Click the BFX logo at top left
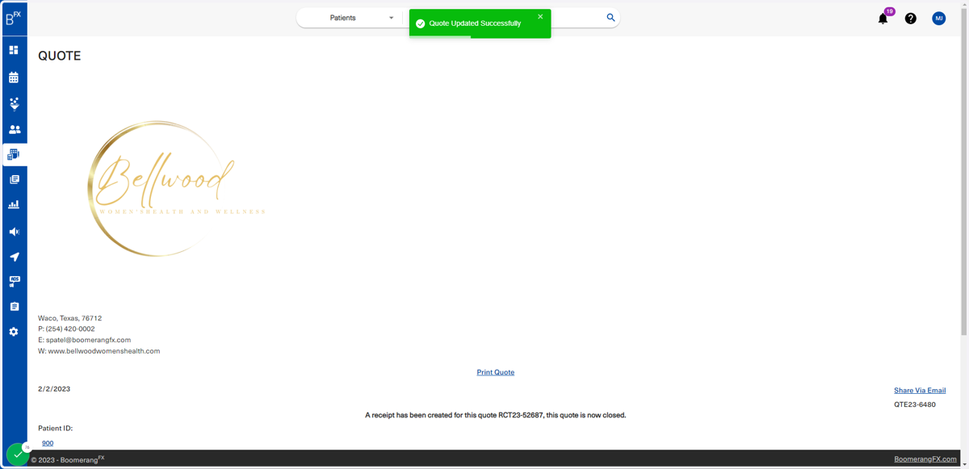This screenshot has height=469, width=969. click(13, 18)
